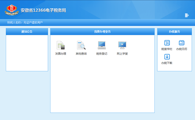195x120 pixels.
Task: Click the 无证户虚拟用户 taxpayer name
Action: click(x=33, y=22)
